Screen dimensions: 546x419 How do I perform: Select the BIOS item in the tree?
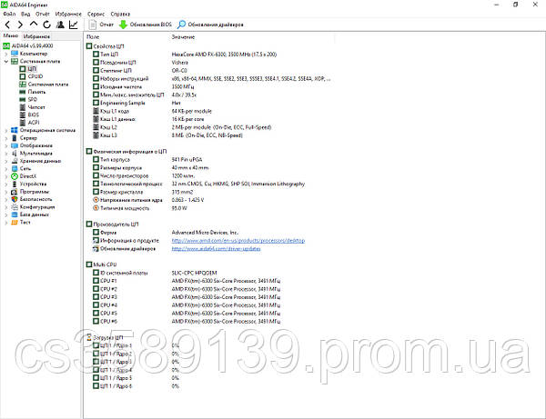34,115
